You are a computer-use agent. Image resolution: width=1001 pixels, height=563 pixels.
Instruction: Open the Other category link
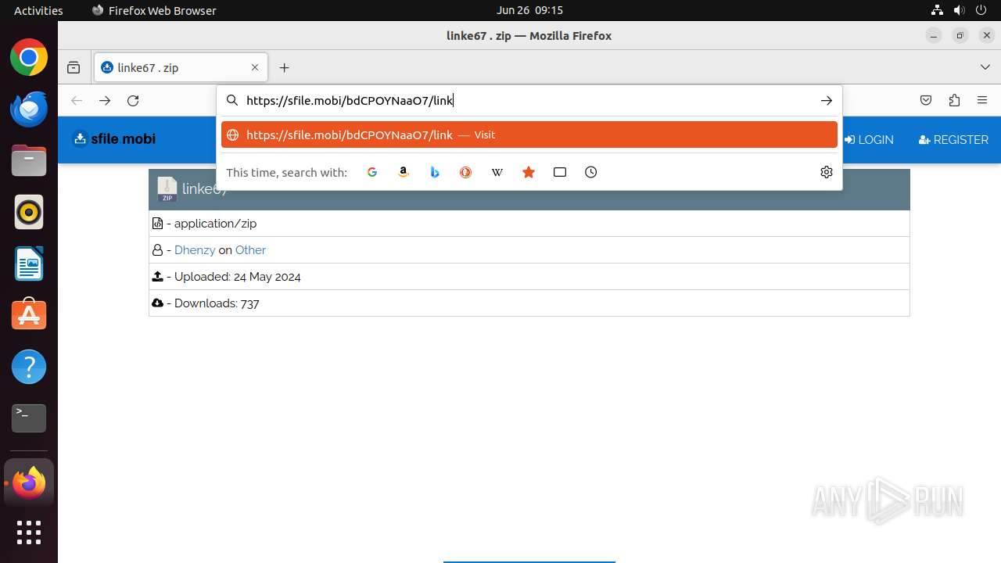coord(250,250)
